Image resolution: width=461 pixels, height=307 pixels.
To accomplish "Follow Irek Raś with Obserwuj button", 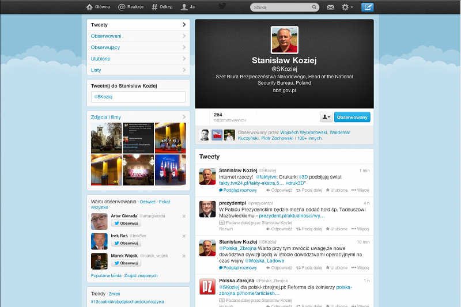I will coord(126,243).
